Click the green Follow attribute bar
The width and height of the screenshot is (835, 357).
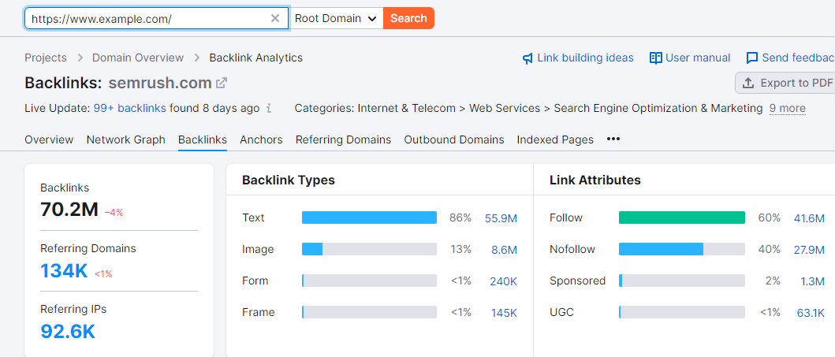tap(681, 218)
